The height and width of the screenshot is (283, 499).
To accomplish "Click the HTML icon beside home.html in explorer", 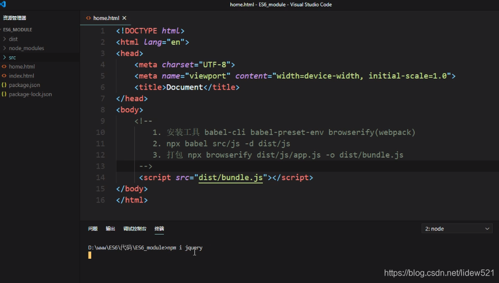I will 4,66.
